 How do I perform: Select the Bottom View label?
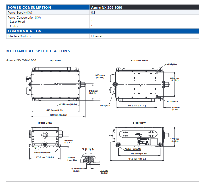[139, 60]
